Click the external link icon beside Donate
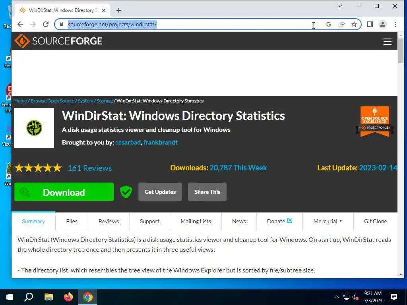 click(290, 221)
